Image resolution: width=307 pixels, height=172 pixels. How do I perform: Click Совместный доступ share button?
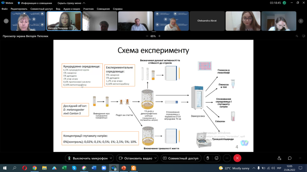click(x=181, y=158)
